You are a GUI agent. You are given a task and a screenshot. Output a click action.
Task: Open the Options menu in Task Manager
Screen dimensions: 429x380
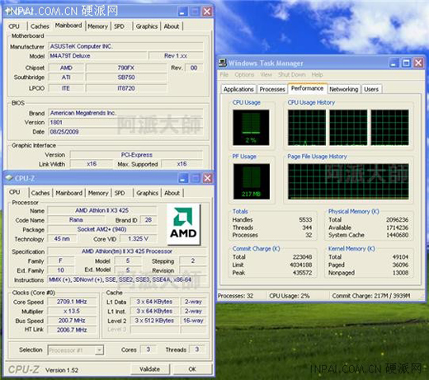pyautogui.click(x=244, y=75)
